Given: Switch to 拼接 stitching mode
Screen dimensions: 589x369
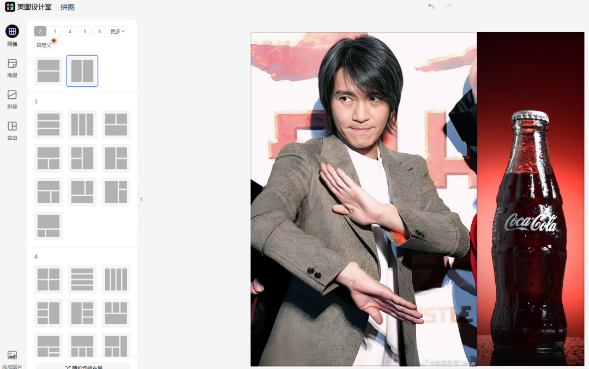Looking at the screenshot, I should 12,99.
